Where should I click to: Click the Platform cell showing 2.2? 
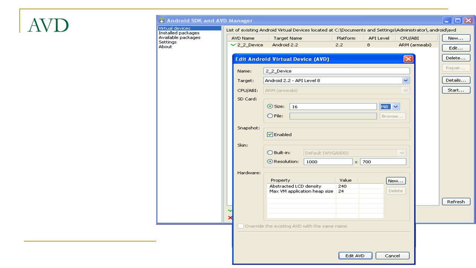(x=339, y=45)
